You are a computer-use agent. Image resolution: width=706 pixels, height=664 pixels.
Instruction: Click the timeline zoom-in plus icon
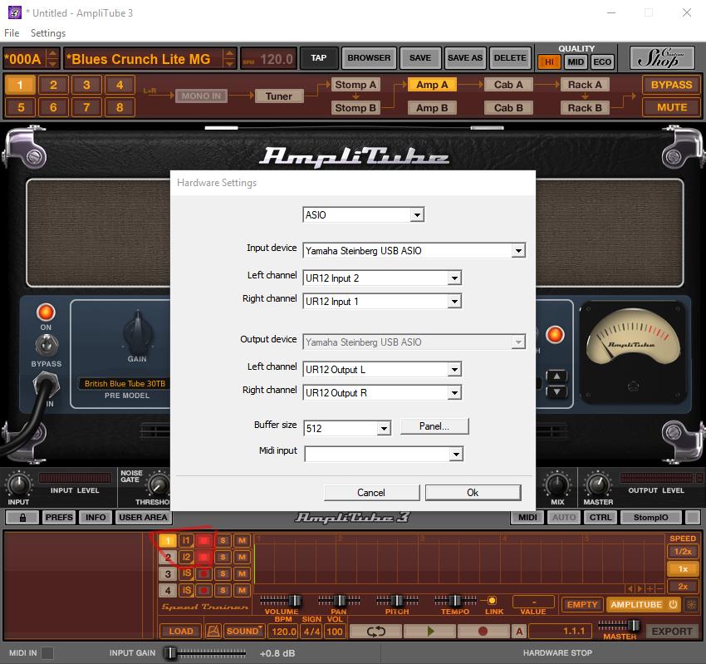point(650,588)
